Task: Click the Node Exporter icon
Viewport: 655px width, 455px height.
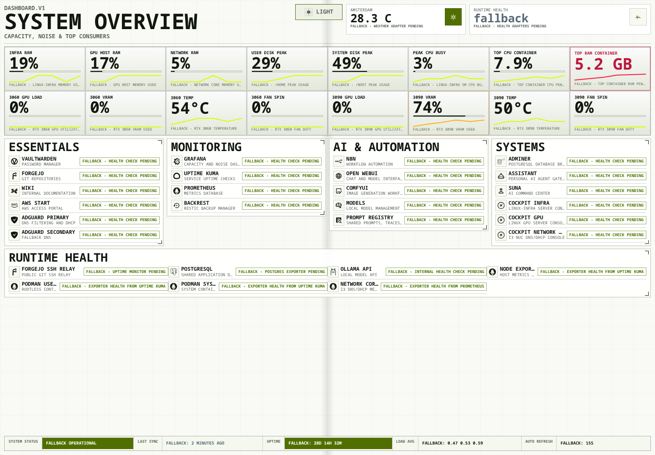Action: click(x=492, y=272)
